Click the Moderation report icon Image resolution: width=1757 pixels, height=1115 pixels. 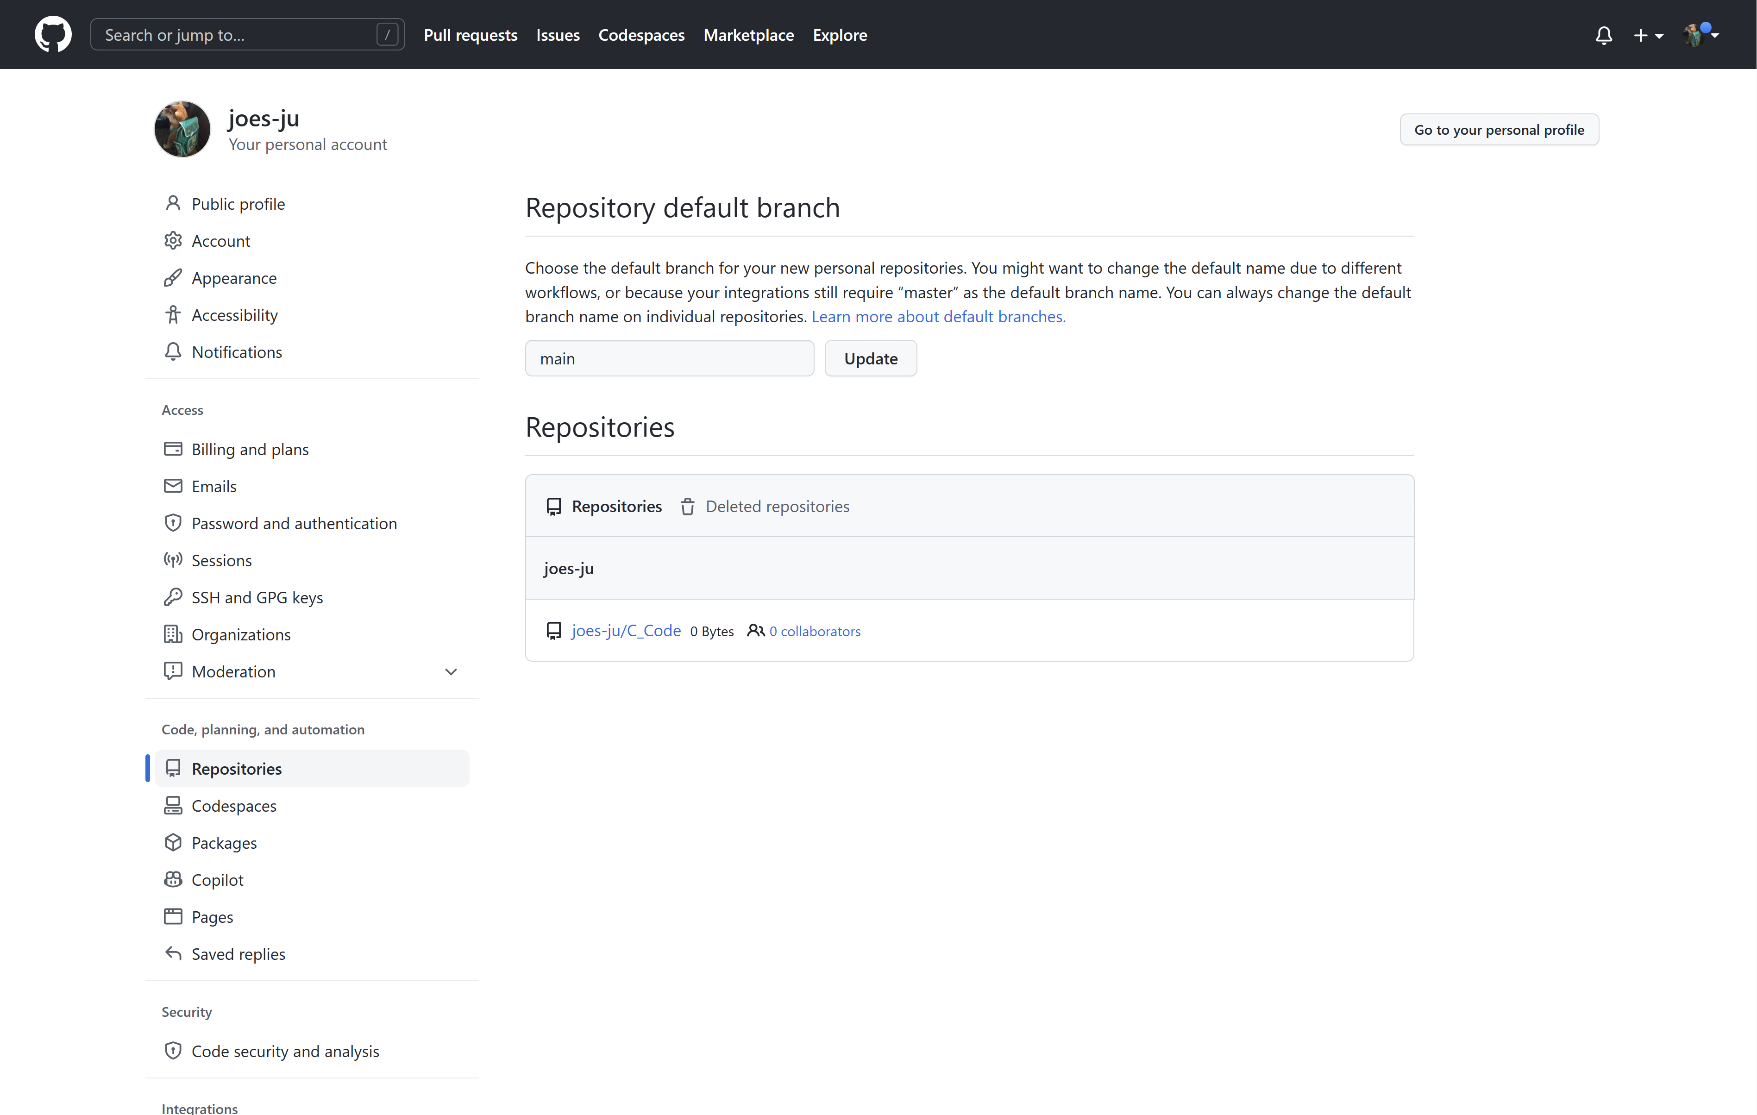pos(173,671)
